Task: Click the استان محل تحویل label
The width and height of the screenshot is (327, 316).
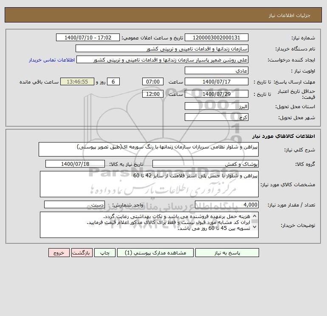Action: (x=295, y=106)
